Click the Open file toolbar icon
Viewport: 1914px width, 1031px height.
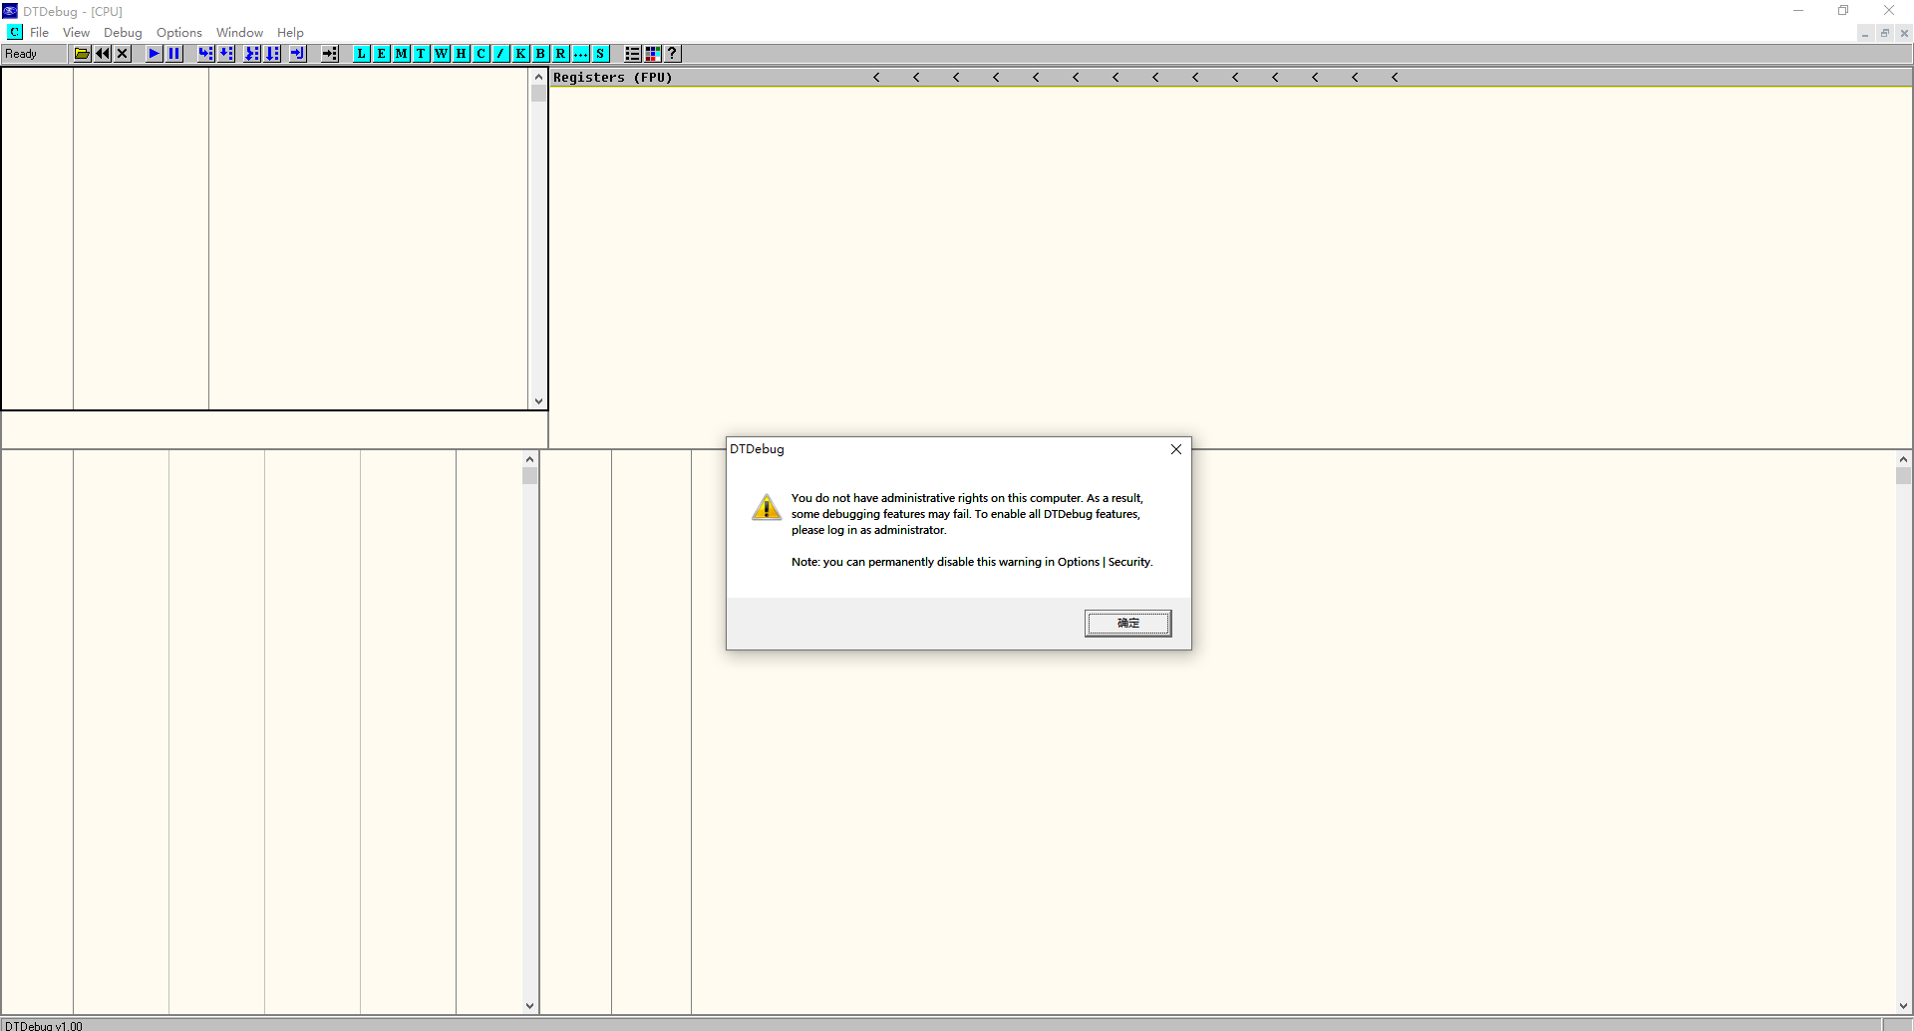pyautogui.click(x=83, y=54)
